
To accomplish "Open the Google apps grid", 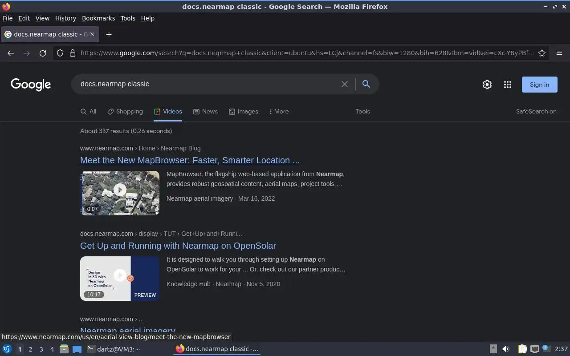I will point(508,85).
